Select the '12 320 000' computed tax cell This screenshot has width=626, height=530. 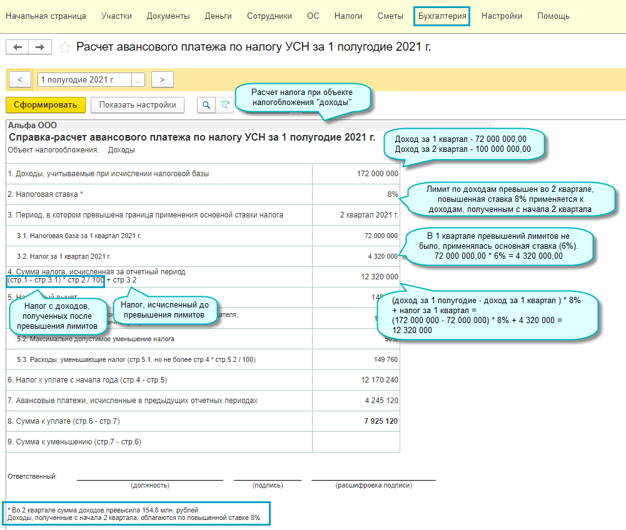pos(356,277)
